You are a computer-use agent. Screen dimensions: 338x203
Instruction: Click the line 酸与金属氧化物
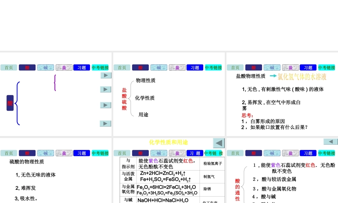pyautogui.click(x=279, y=189)
